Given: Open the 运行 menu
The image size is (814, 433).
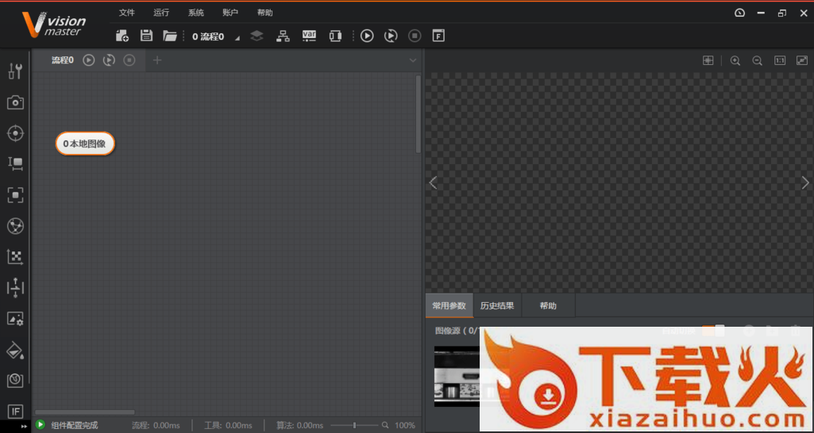Looking at the screenshot, I should 161,13.
